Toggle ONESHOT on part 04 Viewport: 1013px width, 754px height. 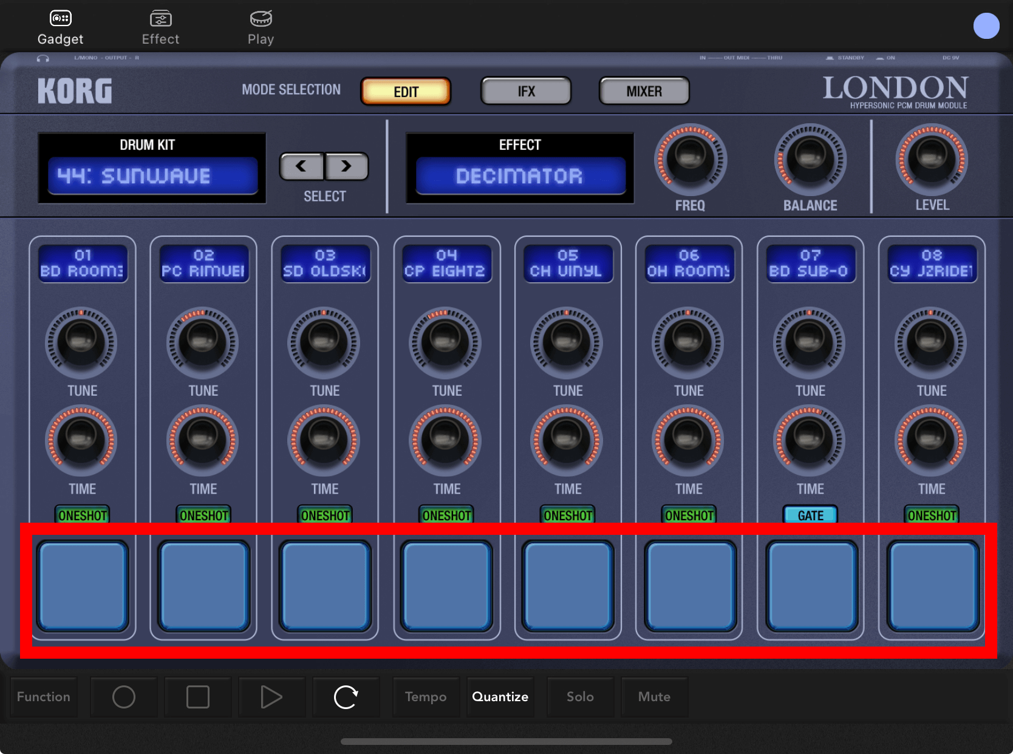446,515
